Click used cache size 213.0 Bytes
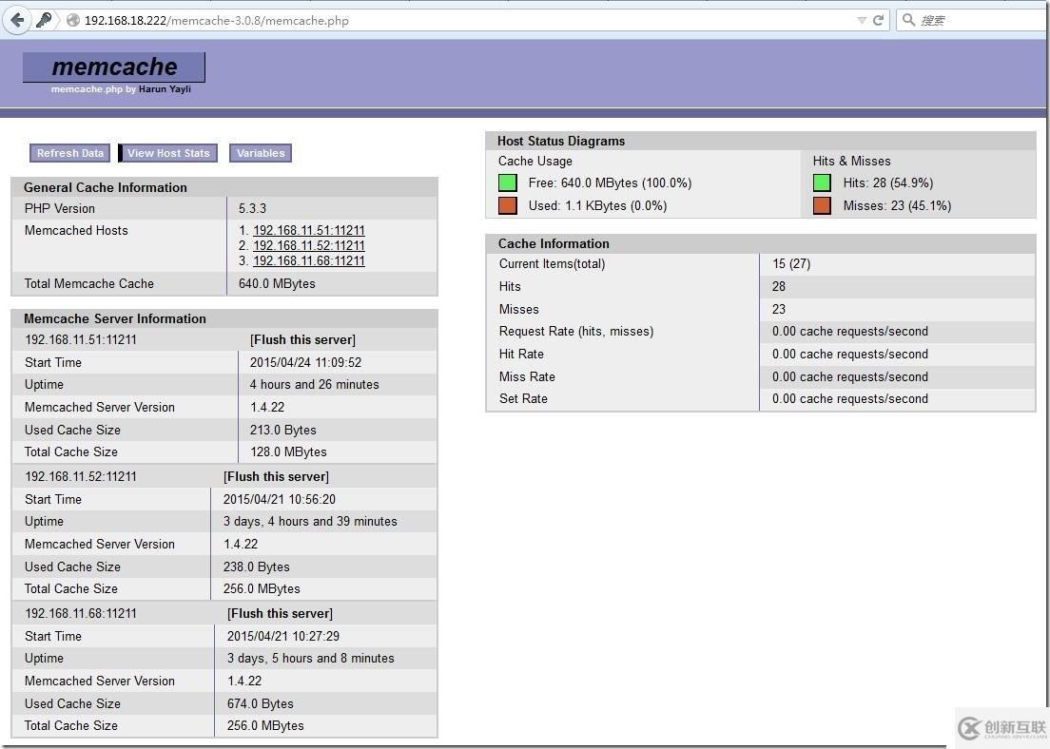The height and width of the screenshot is (749, 1050). [x=282, y=431]
